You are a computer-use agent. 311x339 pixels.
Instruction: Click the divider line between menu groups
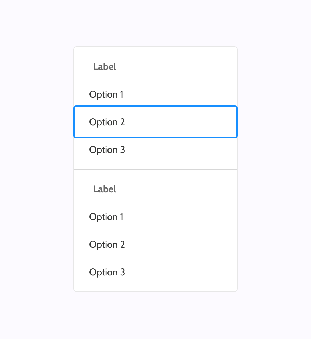[155, 169]
